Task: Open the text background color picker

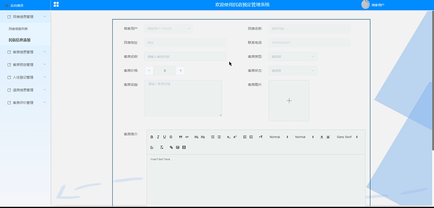Action: (328, 137)
